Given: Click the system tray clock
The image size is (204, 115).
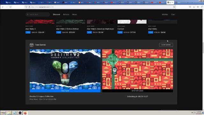Looking at the screenshot, I should (x=199, y=113).
